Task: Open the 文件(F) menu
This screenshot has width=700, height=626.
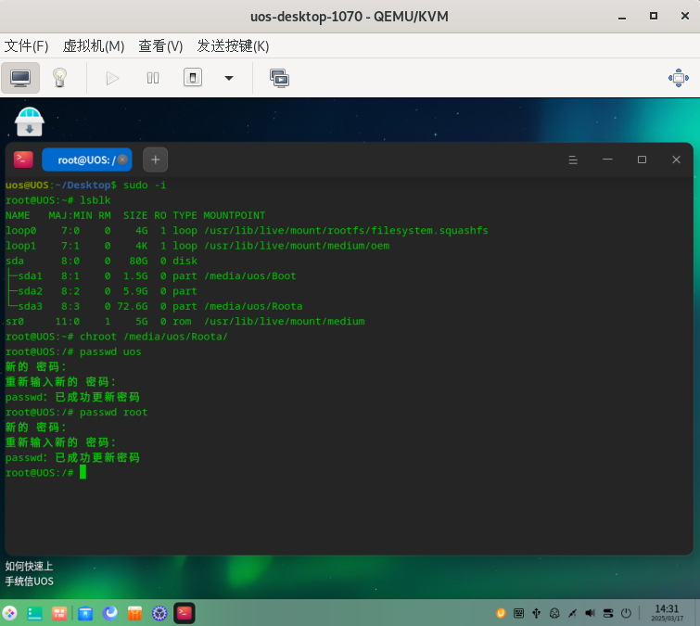Action: 26,46
